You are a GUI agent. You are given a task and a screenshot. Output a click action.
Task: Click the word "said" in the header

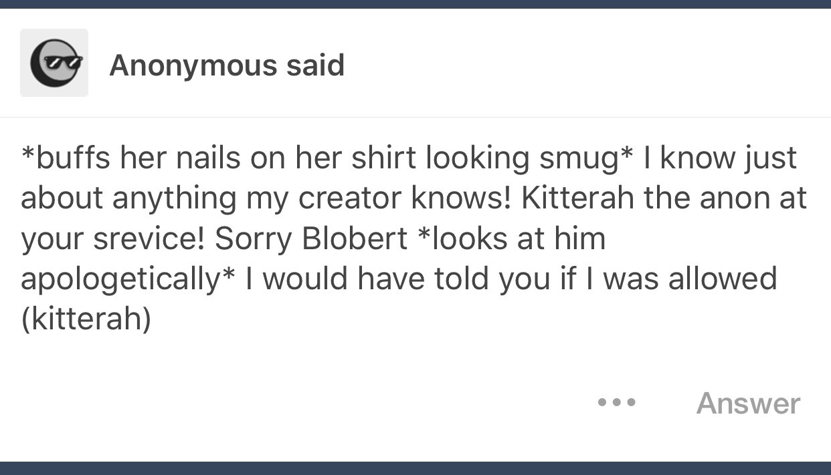point(314,65)
